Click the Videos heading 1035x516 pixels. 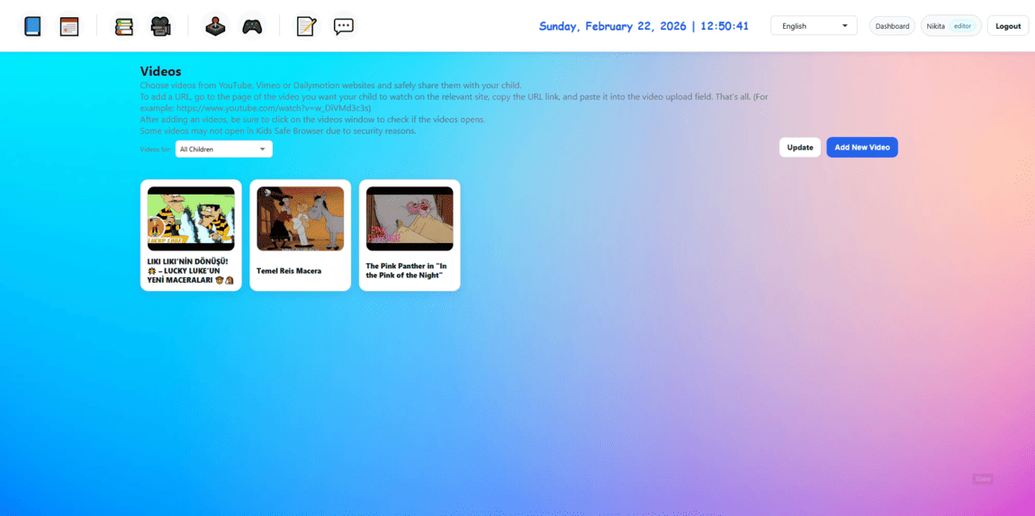point(160,71)
